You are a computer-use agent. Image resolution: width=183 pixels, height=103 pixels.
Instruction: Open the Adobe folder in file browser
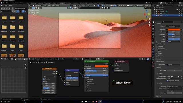point(4,19)
